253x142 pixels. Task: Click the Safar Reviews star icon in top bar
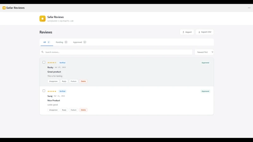click(4, 8)
